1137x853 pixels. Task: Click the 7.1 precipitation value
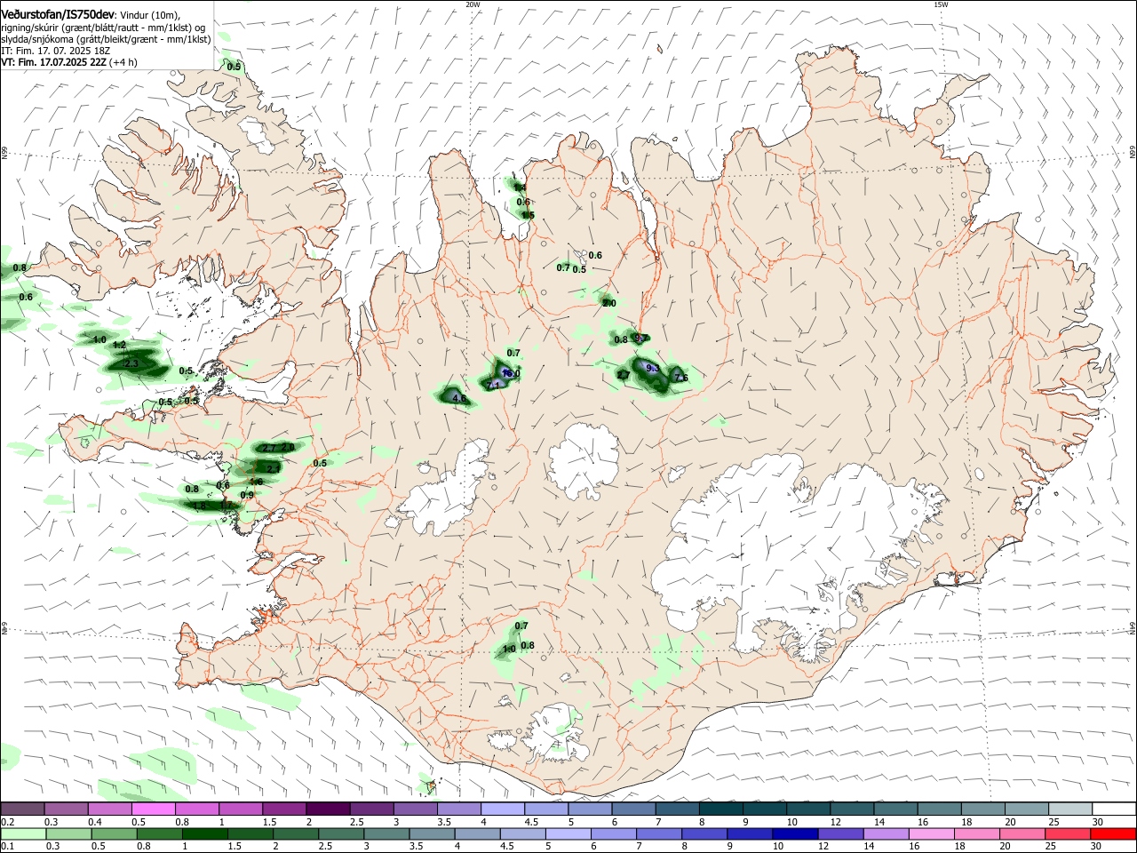[493, 385]
